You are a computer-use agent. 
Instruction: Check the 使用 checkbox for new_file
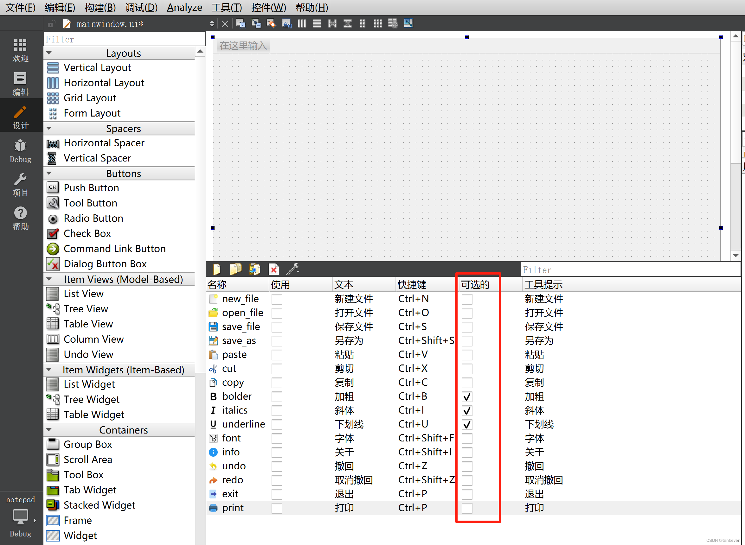coord(277,299)
